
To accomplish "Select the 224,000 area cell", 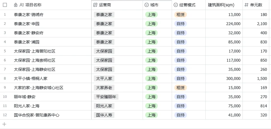I will pos(224,24).
